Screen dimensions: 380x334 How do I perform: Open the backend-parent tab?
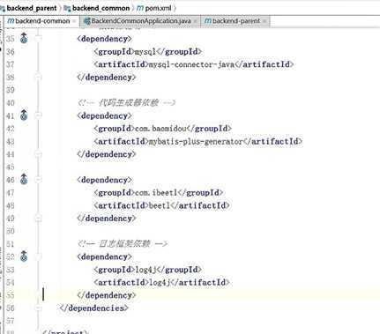pos(236,21)
